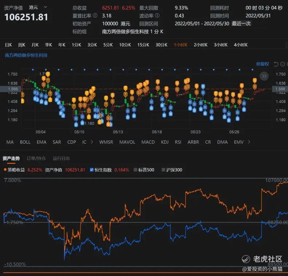Choose the 10分K timeframe

click(125, 45)
